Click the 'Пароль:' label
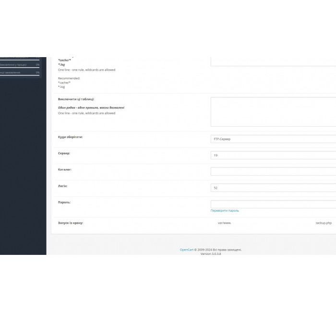Viewport: 336px width, 312px height. 64,202
